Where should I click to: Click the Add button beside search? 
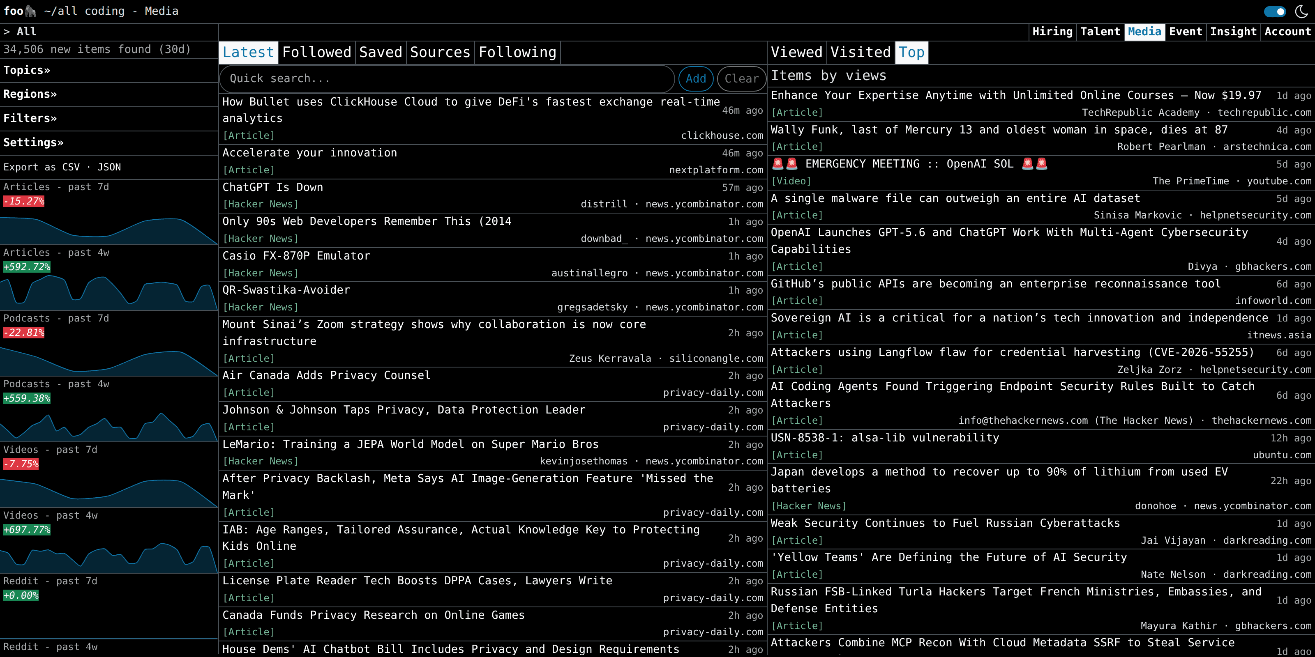(696, 78)
